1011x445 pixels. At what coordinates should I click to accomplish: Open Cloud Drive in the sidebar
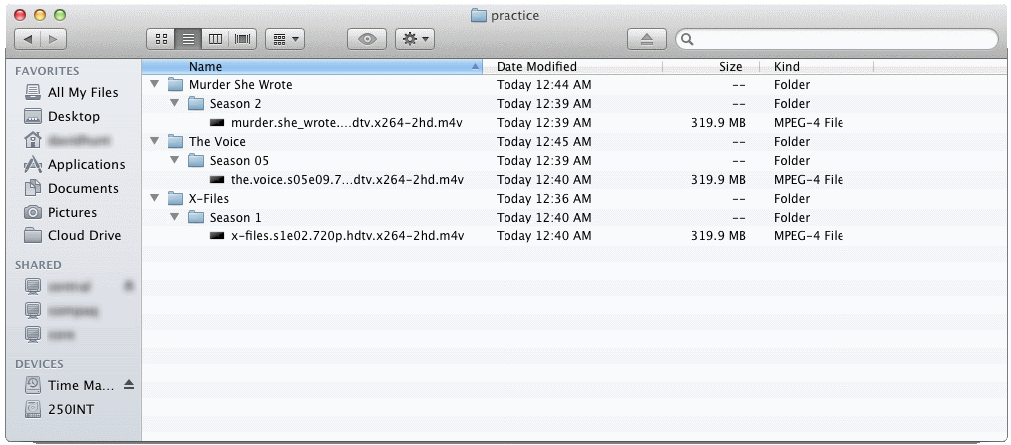pyautogui.click(x=72, y=235)
